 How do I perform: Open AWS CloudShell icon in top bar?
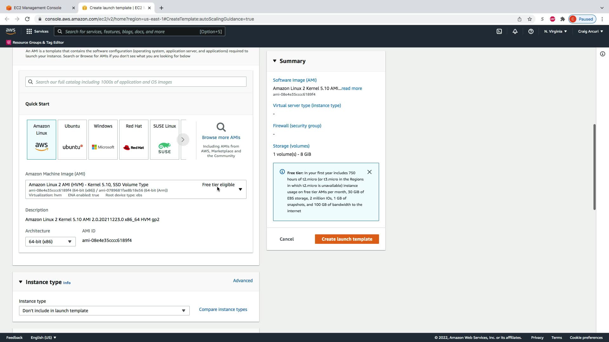[499, 31]
